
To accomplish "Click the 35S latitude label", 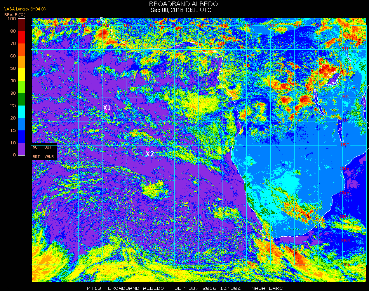I will (345, 241).
